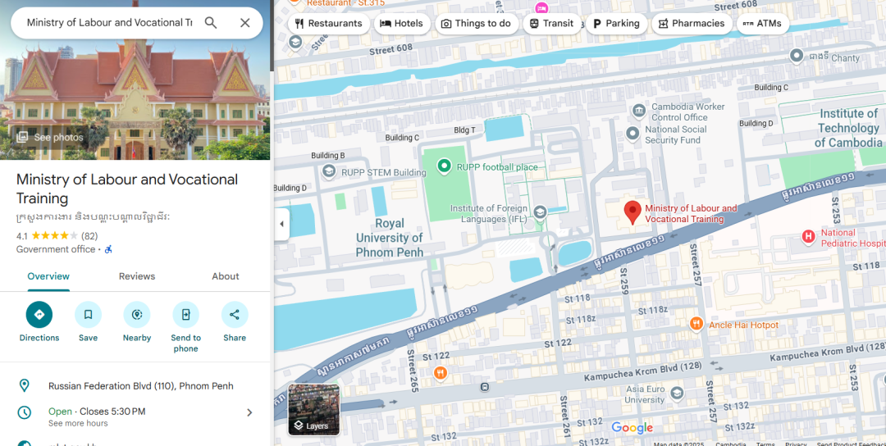Click Cambodia Worker Control Office marker
Image resolution: width=886 pixels, height=446 pixels.
(x=639, y=111)
